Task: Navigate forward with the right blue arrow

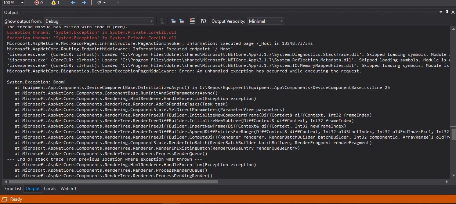Action: [84, 3]
